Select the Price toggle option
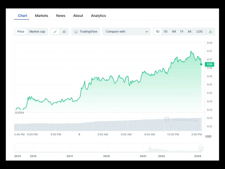 point(21,32)
